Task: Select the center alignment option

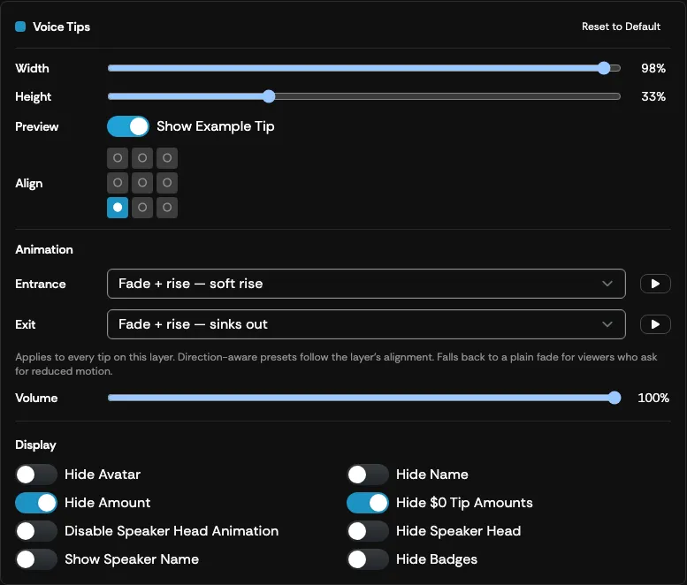Action: click(x=142, y=183)
